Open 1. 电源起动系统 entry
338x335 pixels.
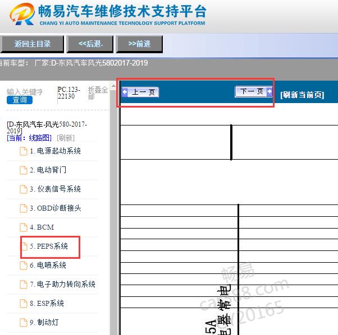pos(55,151)
